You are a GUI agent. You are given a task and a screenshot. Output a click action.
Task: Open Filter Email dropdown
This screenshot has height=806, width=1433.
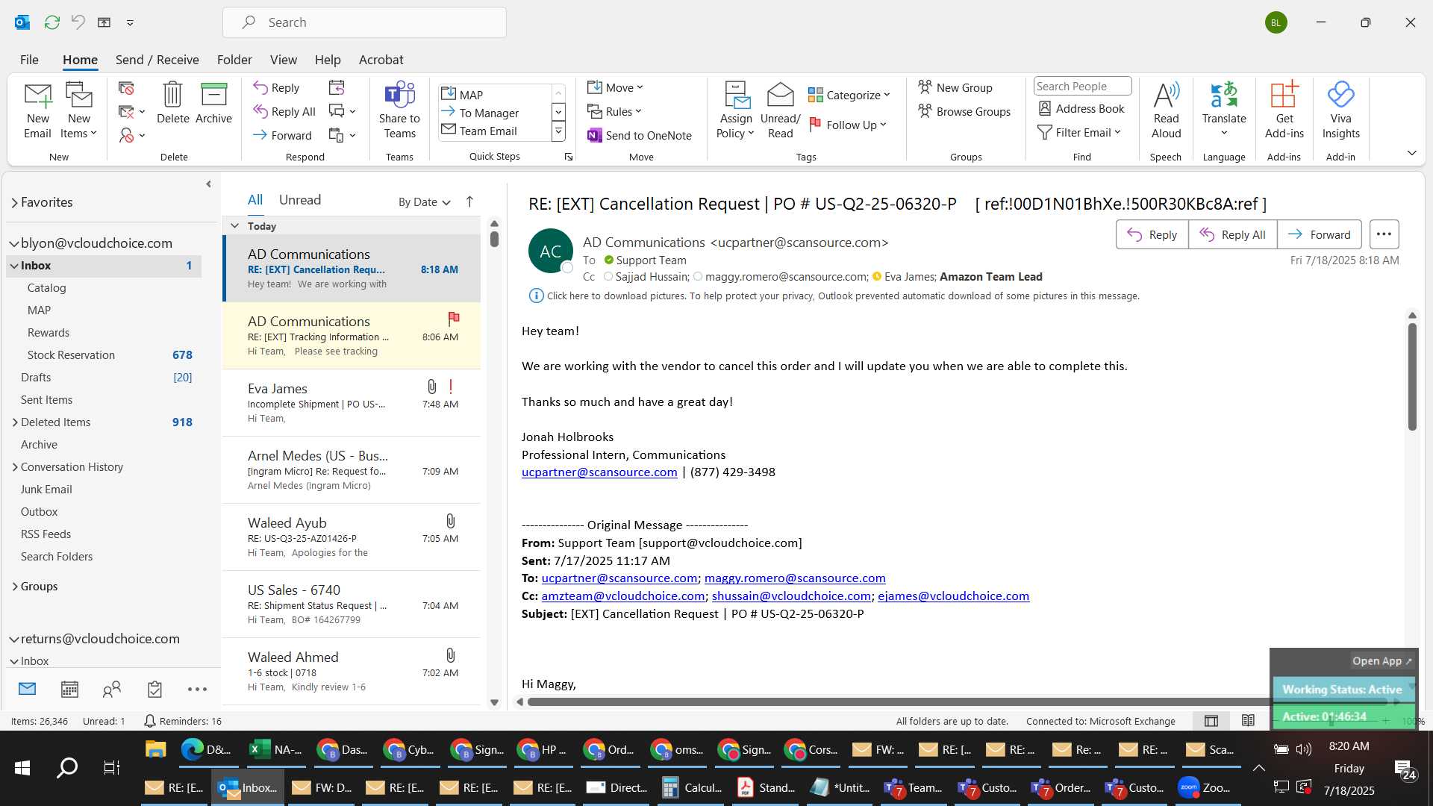click(x=1079, y=132)
